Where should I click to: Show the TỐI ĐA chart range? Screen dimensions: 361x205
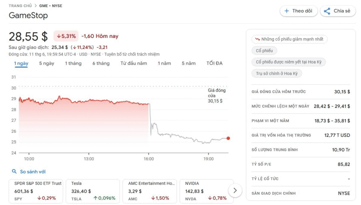[214, 63]
